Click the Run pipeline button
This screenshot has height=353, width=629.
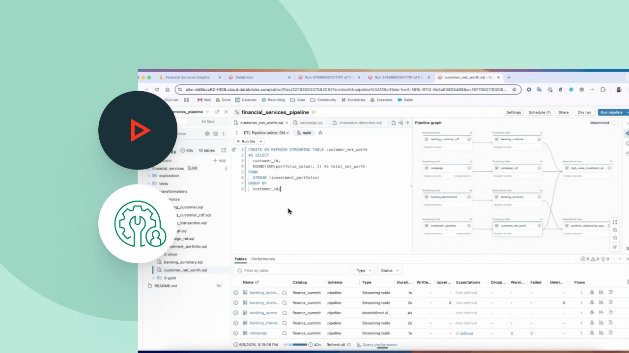tap(611, 112)
